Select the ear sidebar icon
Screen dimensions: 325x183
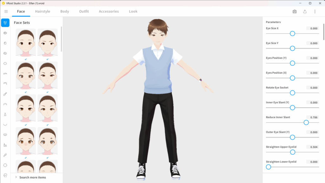pyautogui.click(x=5, y=175)
